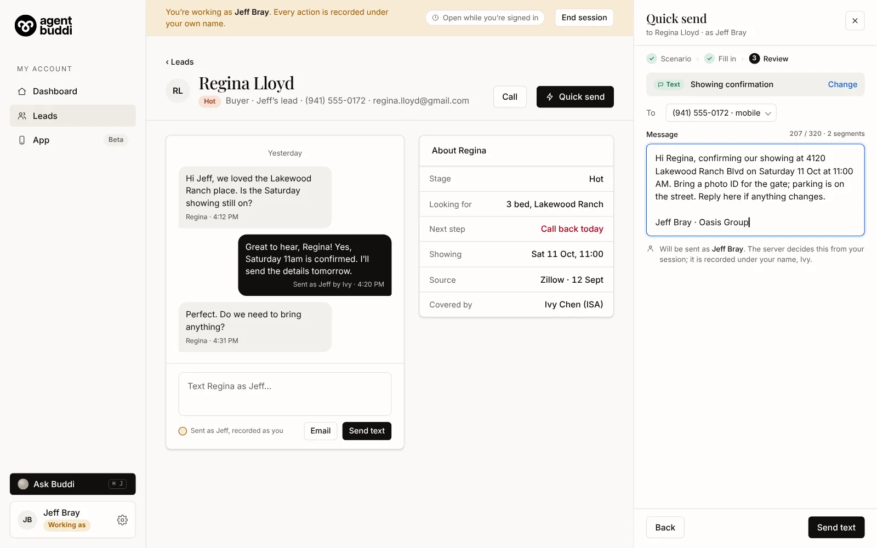Select the Review step

769,59
